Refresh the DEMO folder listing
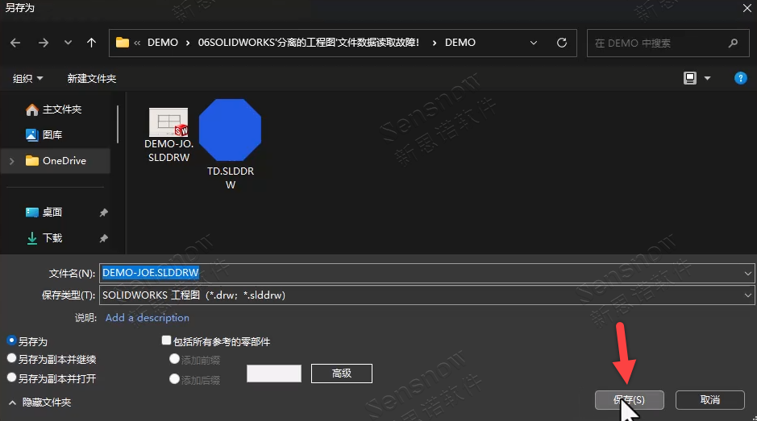Viewport: 757px width, 421px height. [x=564, y=43]
